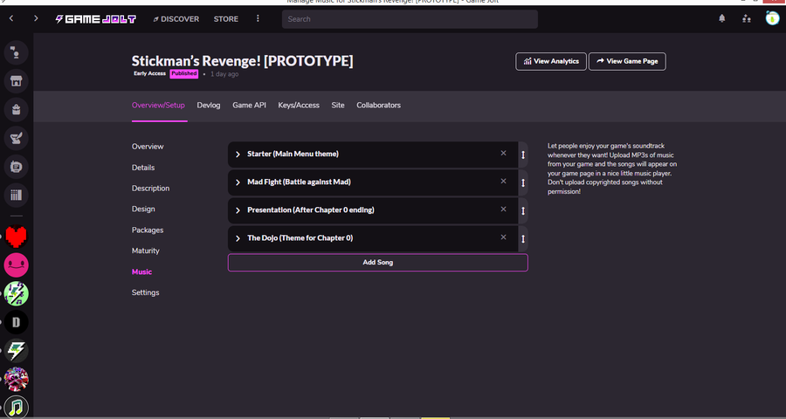Open the notifications bell
The image size is (786, 419).
[x=722, y=18]
